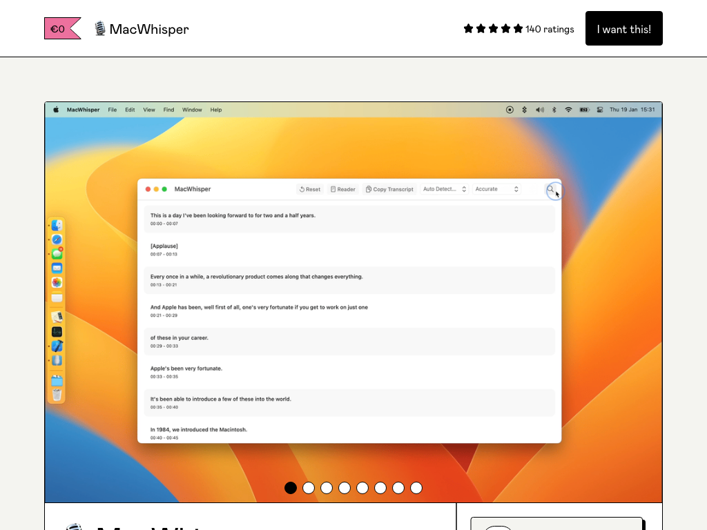Viewport: 707px width, 530px height.
Task: Click the MacWhisper microphone dock icon
Action: (57, 360)
